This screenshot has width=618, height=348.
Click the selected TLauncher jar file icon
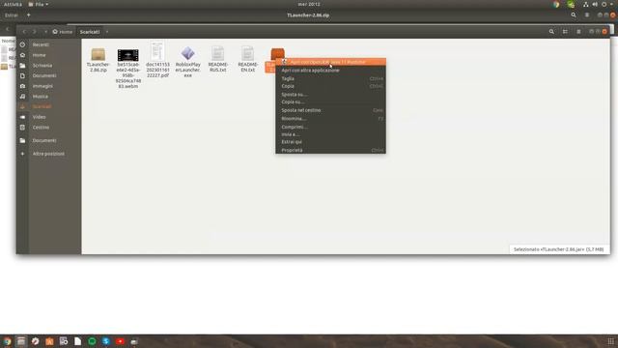277,53
